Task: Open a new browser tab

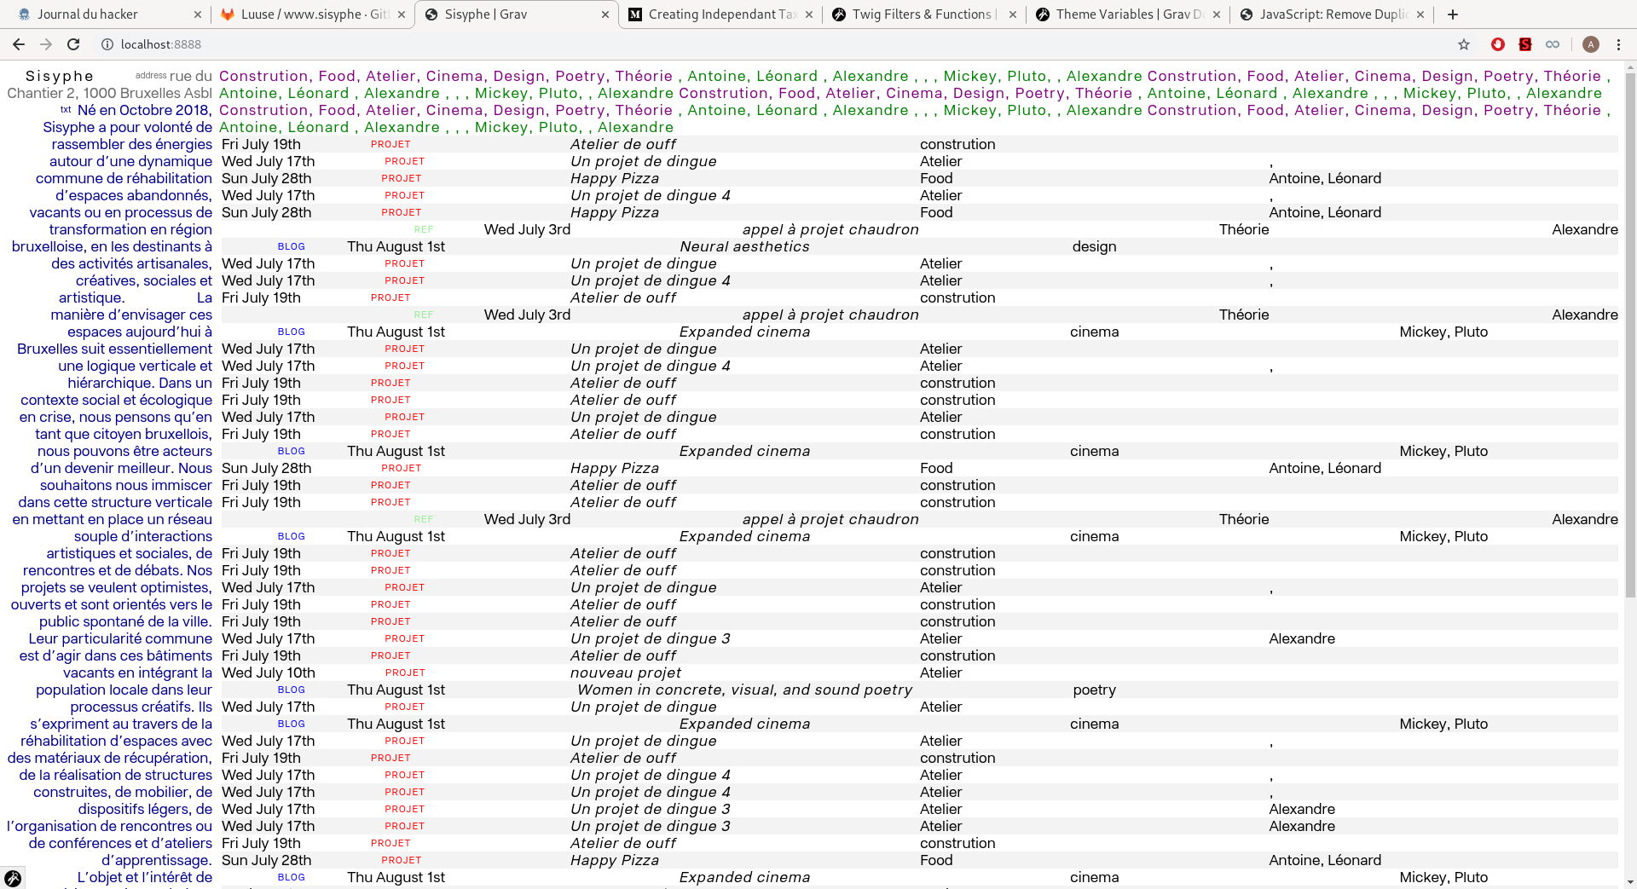Action: click(1453, 14)
